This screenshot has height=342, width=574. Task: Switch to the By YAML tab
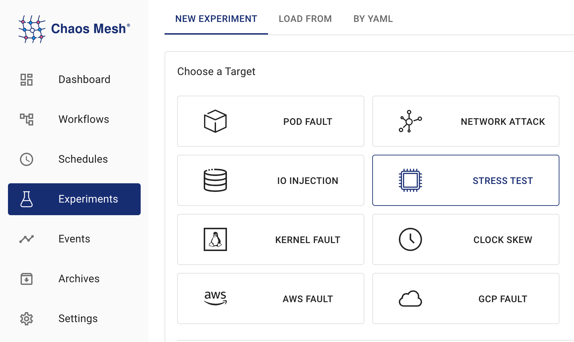(x=373, y=19)
